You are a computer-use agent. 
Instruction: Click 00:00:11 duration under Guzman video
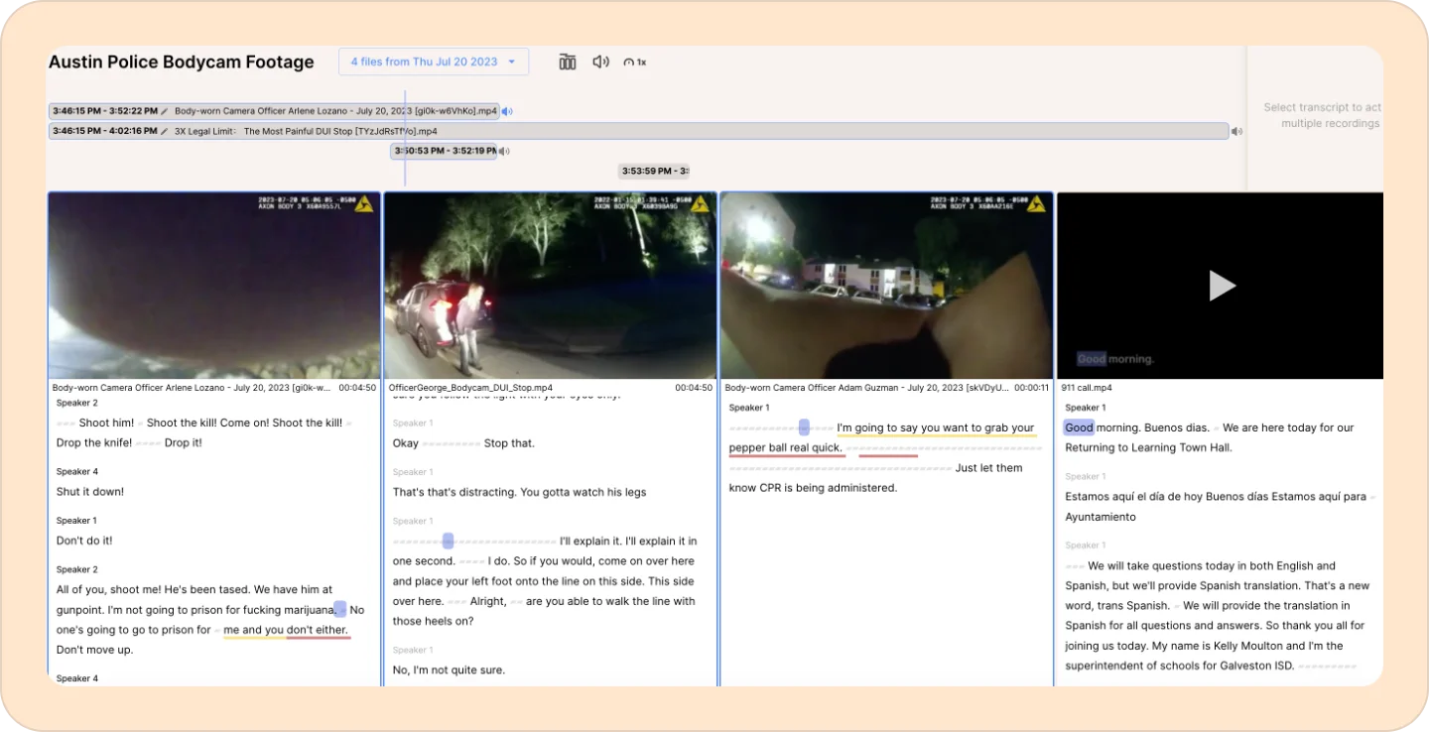(1030, 388)
